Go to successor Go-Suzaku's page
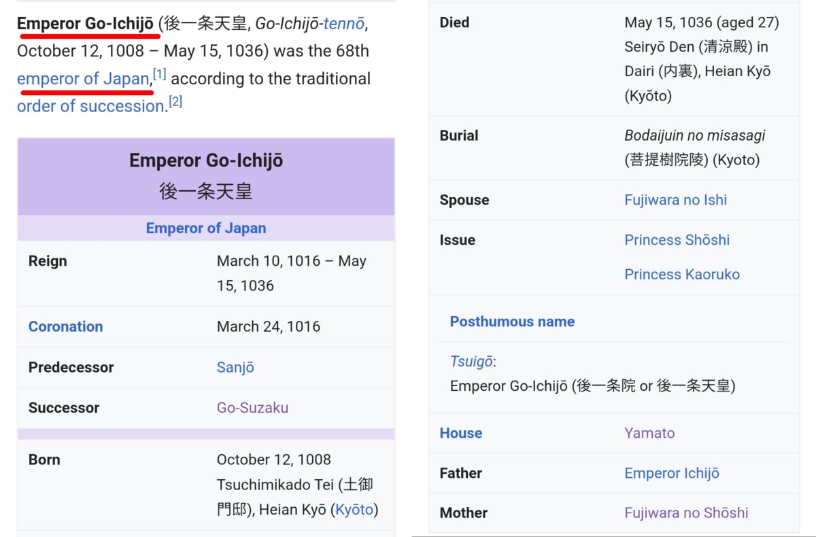 252,408
